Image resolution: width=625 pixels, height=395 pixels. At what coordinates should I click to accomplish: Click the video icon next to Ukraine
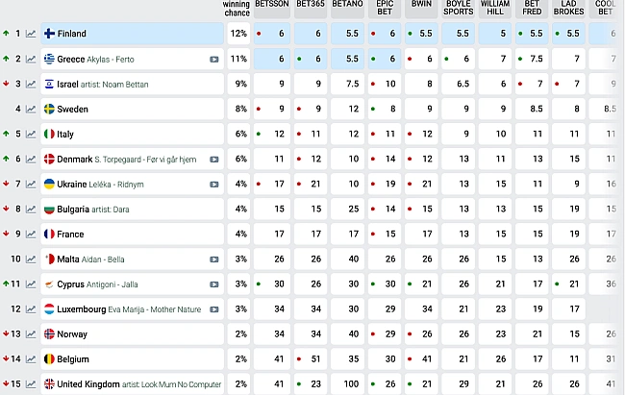point(214,184)
